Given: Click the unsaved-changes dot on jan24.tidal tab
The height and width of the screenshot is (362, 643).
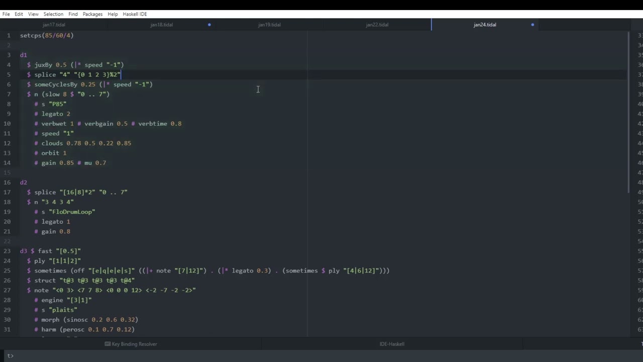Looking at the screenshot, I should point(532,25).
